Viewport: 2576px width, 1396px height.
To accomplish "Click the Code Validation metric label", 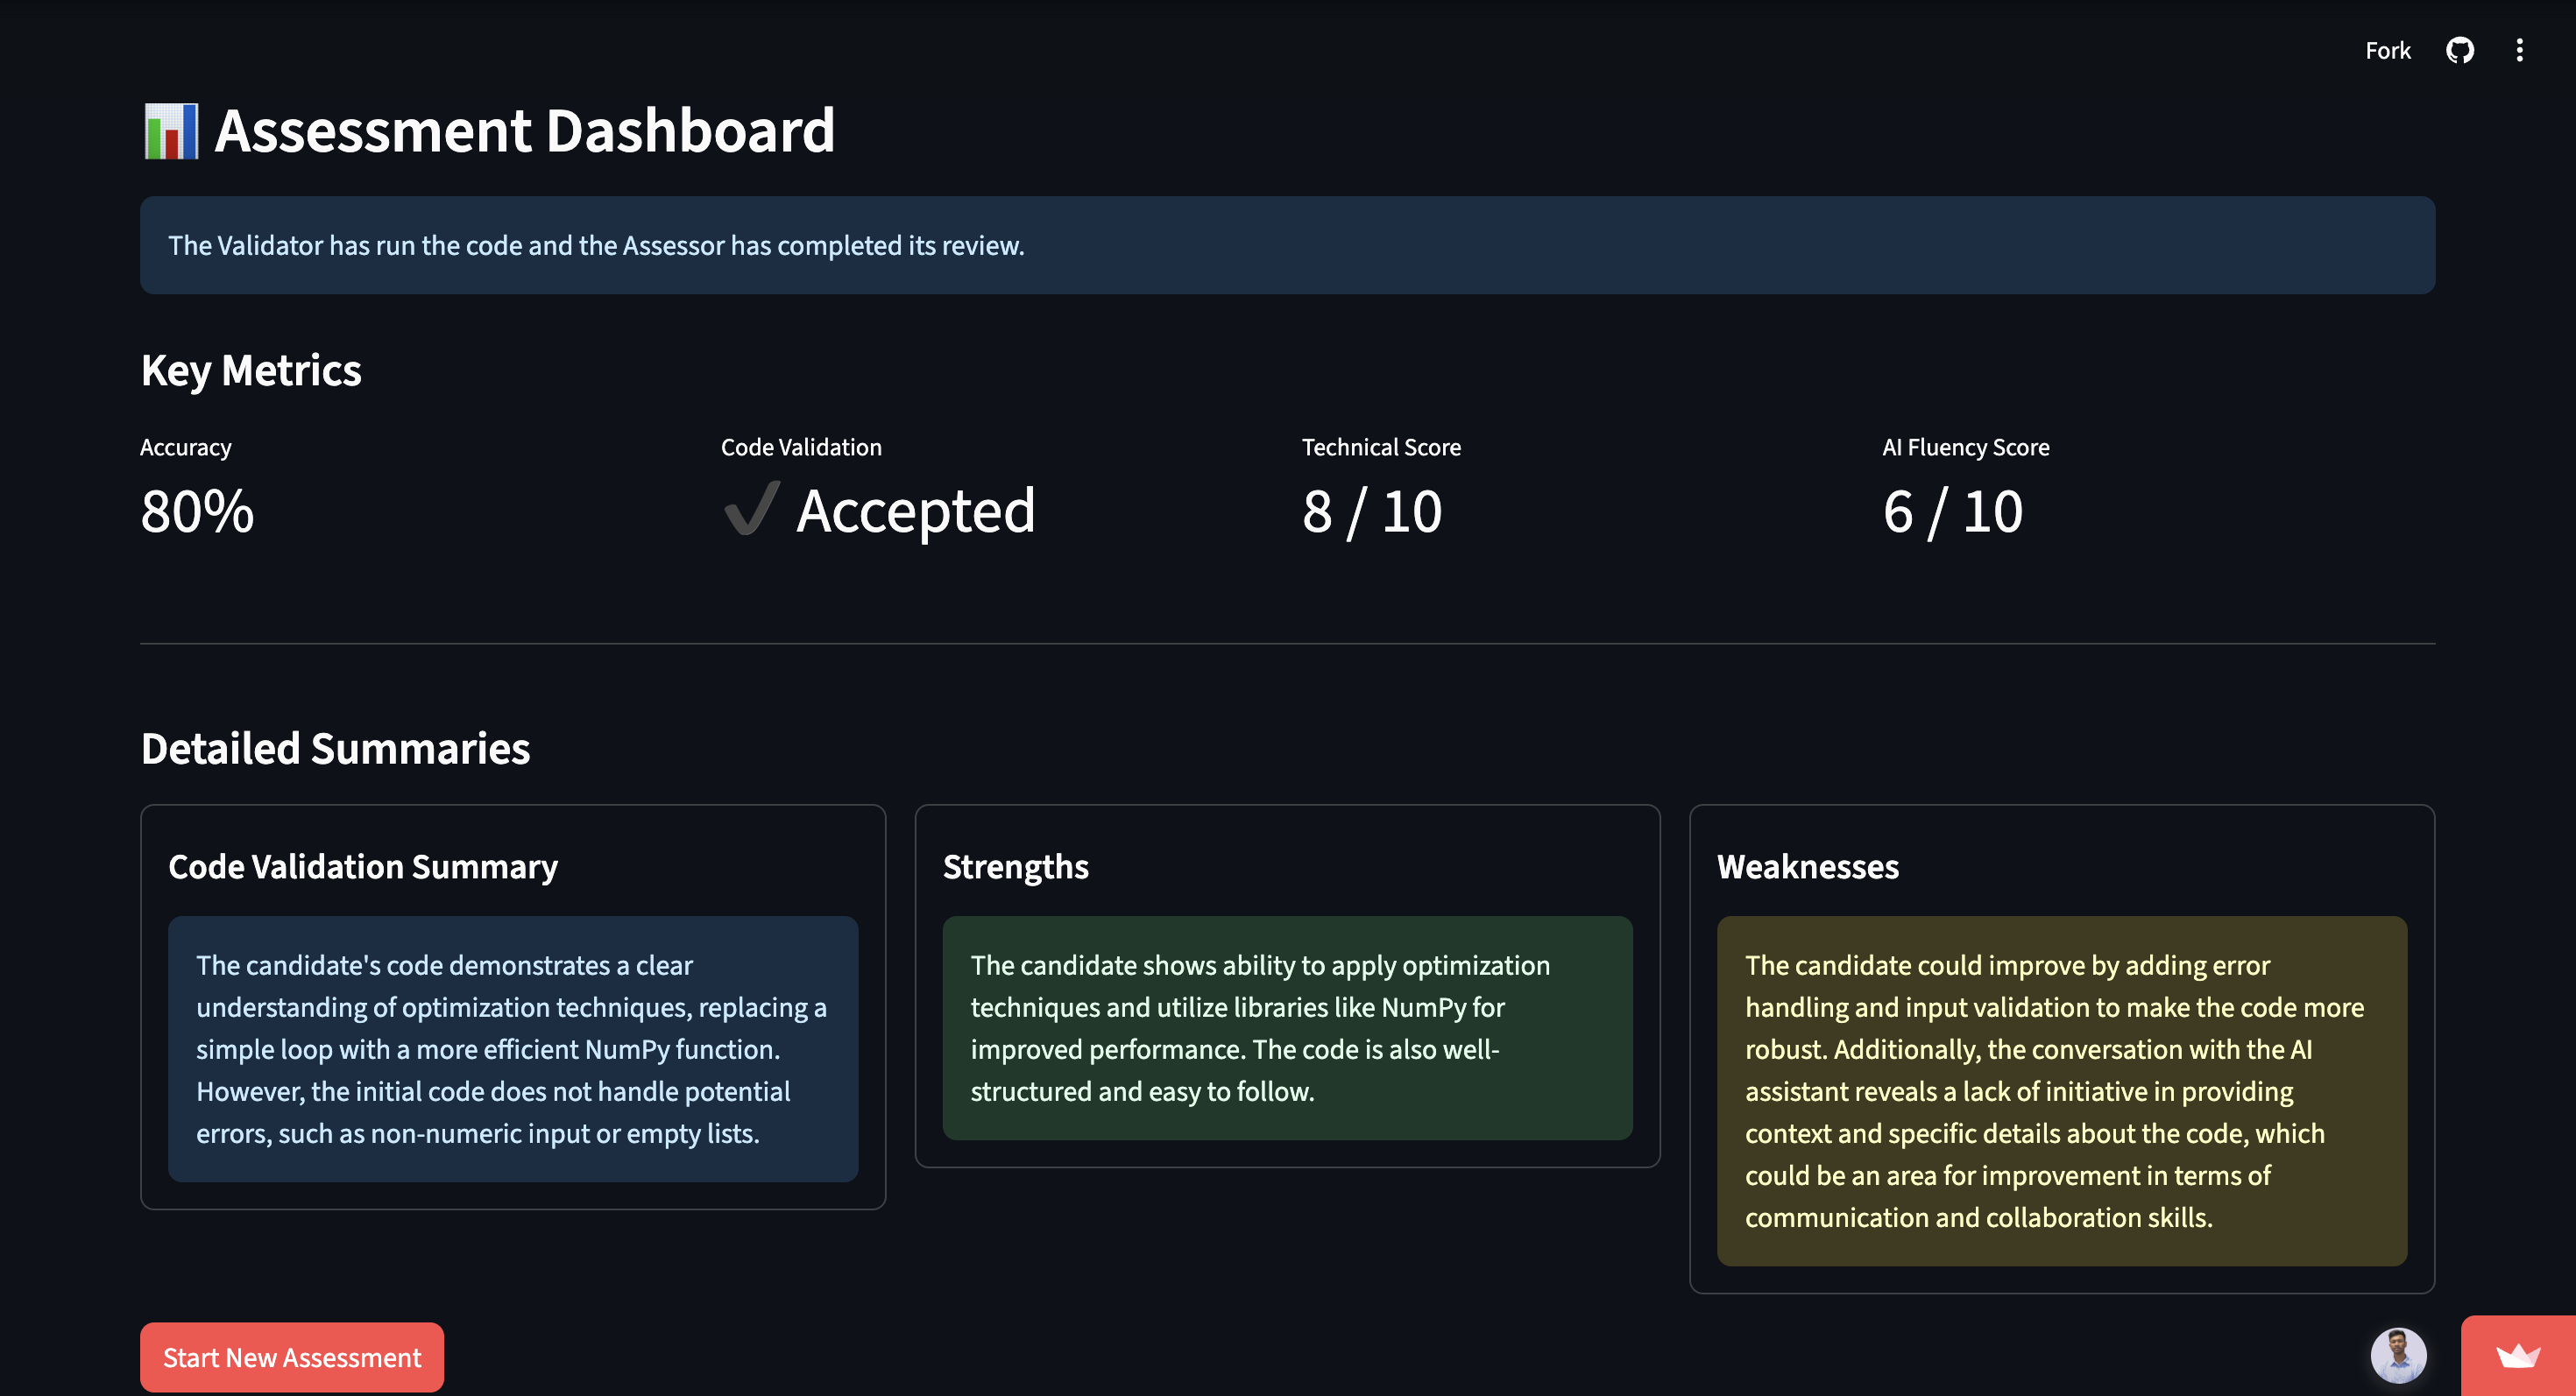I will point(801,447).
